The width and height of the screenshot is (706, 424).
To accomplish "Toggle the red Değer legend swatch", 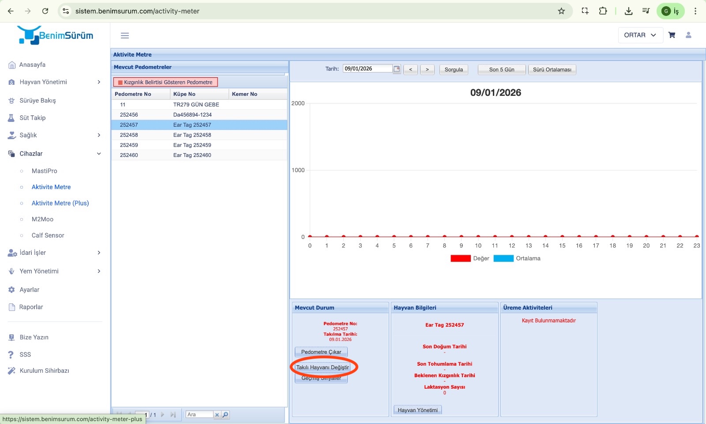I will (x=460, y=258).
